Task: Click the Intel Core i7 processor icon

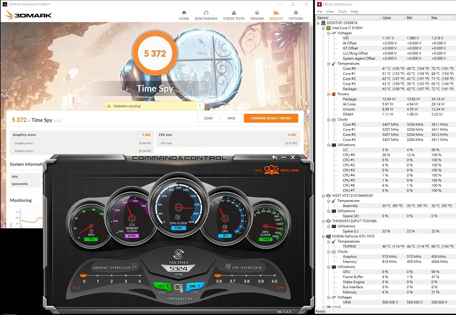Action: 328,28
